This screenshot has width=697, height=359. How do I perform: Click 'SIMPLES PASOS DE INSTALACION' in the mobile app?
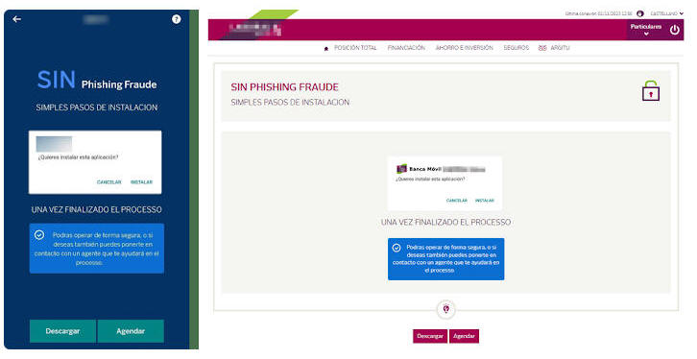tap(96, 108)
